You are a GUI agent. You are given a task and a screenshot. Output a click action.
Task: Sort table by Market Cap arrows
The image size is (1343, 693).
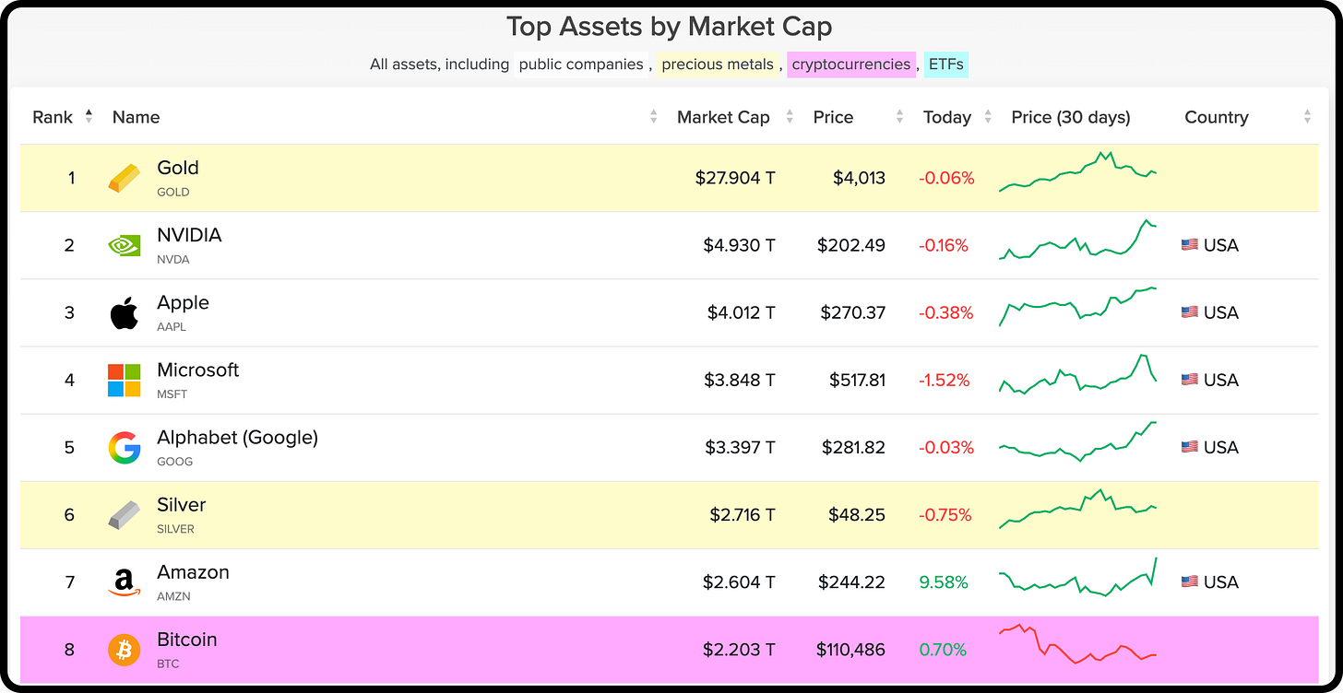click(790, 117)
